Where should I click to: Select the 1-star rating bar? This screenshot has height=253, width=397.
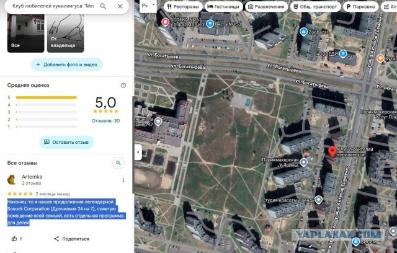pyautogui.click(x=46, y=126)
